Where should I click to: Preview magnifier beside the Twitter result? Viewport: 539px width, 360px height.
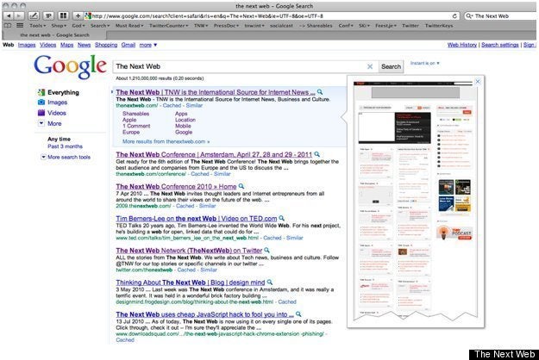point(266,250)
